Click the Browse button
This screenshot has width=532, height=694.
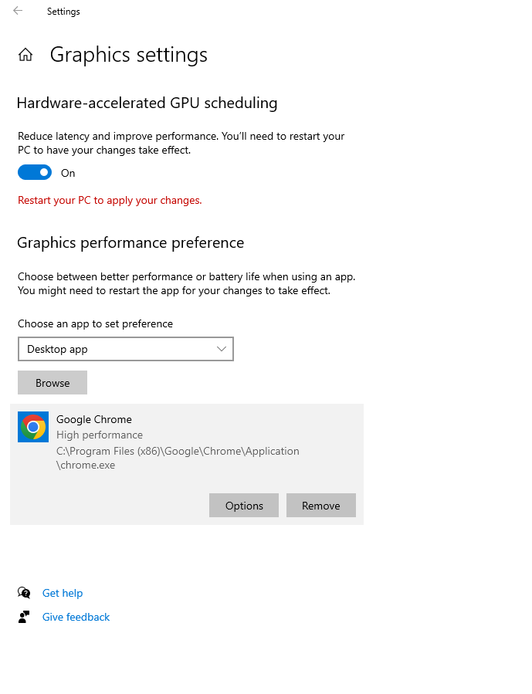(52, 382)
